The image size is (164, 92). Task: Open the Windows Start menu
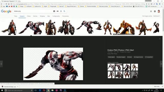coord(2,90)
